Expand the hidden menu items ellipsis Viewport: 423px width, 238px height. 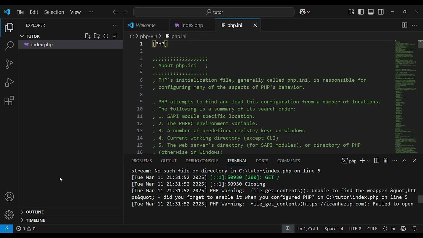pyautogui.click(x=91, y=12)
